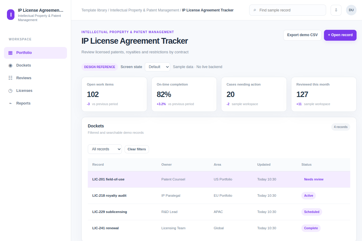Expand the All records filter dropdown
The image size is (362, 241).
(105, 149)
